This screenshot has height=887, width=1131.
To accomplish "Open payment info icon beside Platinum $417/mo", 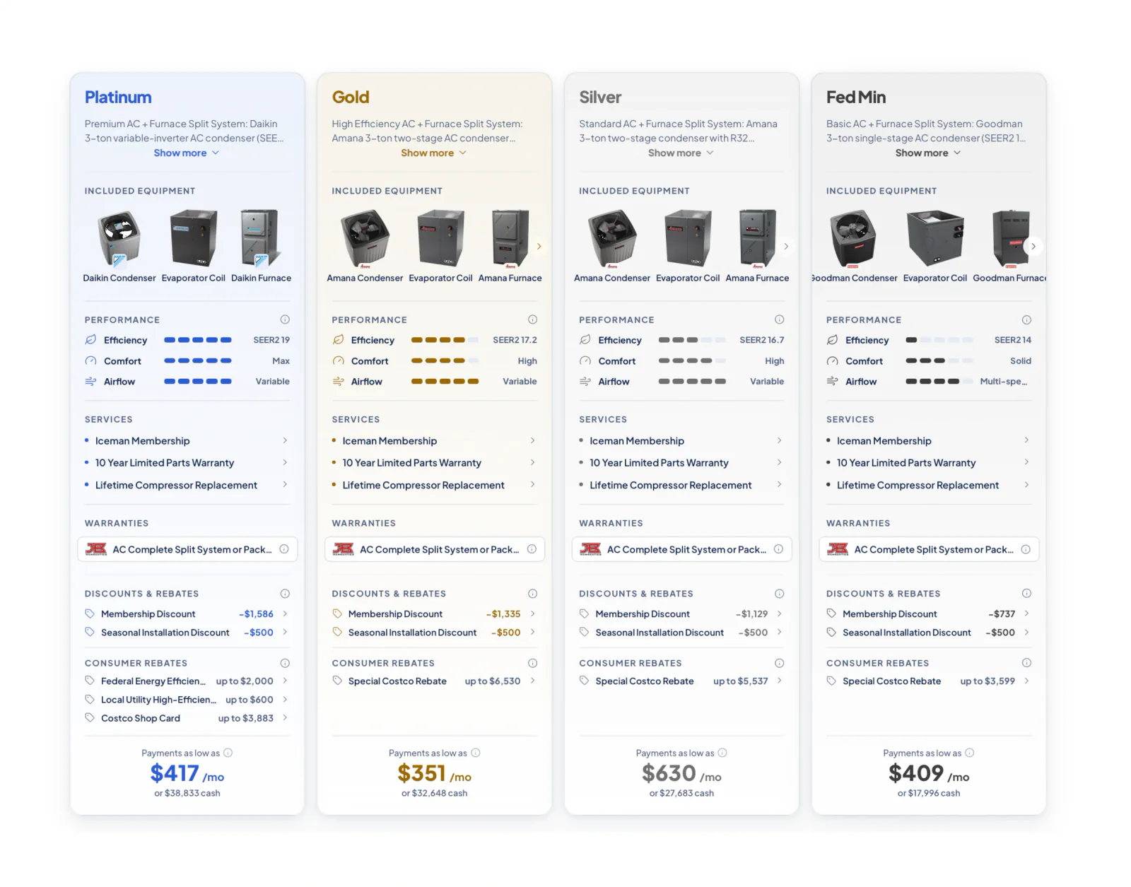I will (228, 753).
